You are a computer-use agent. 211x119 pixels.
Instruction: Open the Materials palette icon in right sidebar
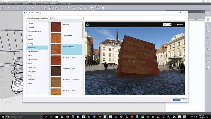click(x=208, y=20)
